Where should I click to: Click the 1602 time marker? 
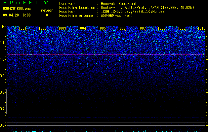coord(42,28)
